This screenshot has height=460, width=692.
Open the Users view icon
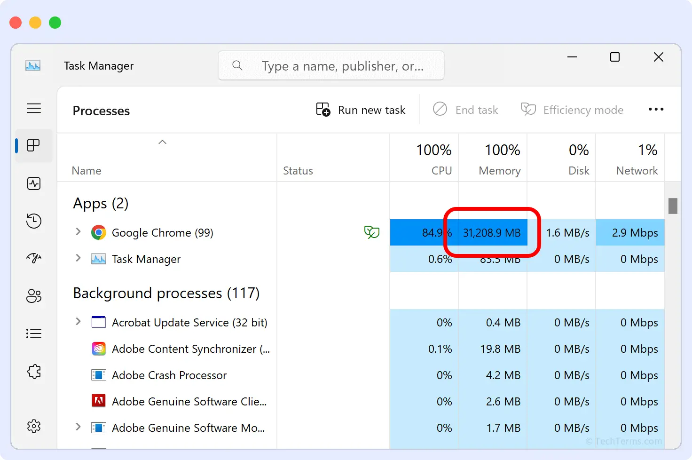click(34, 296)
